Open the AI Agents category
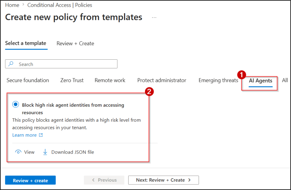Screen dimensions: 291x190 pos(260,81)
